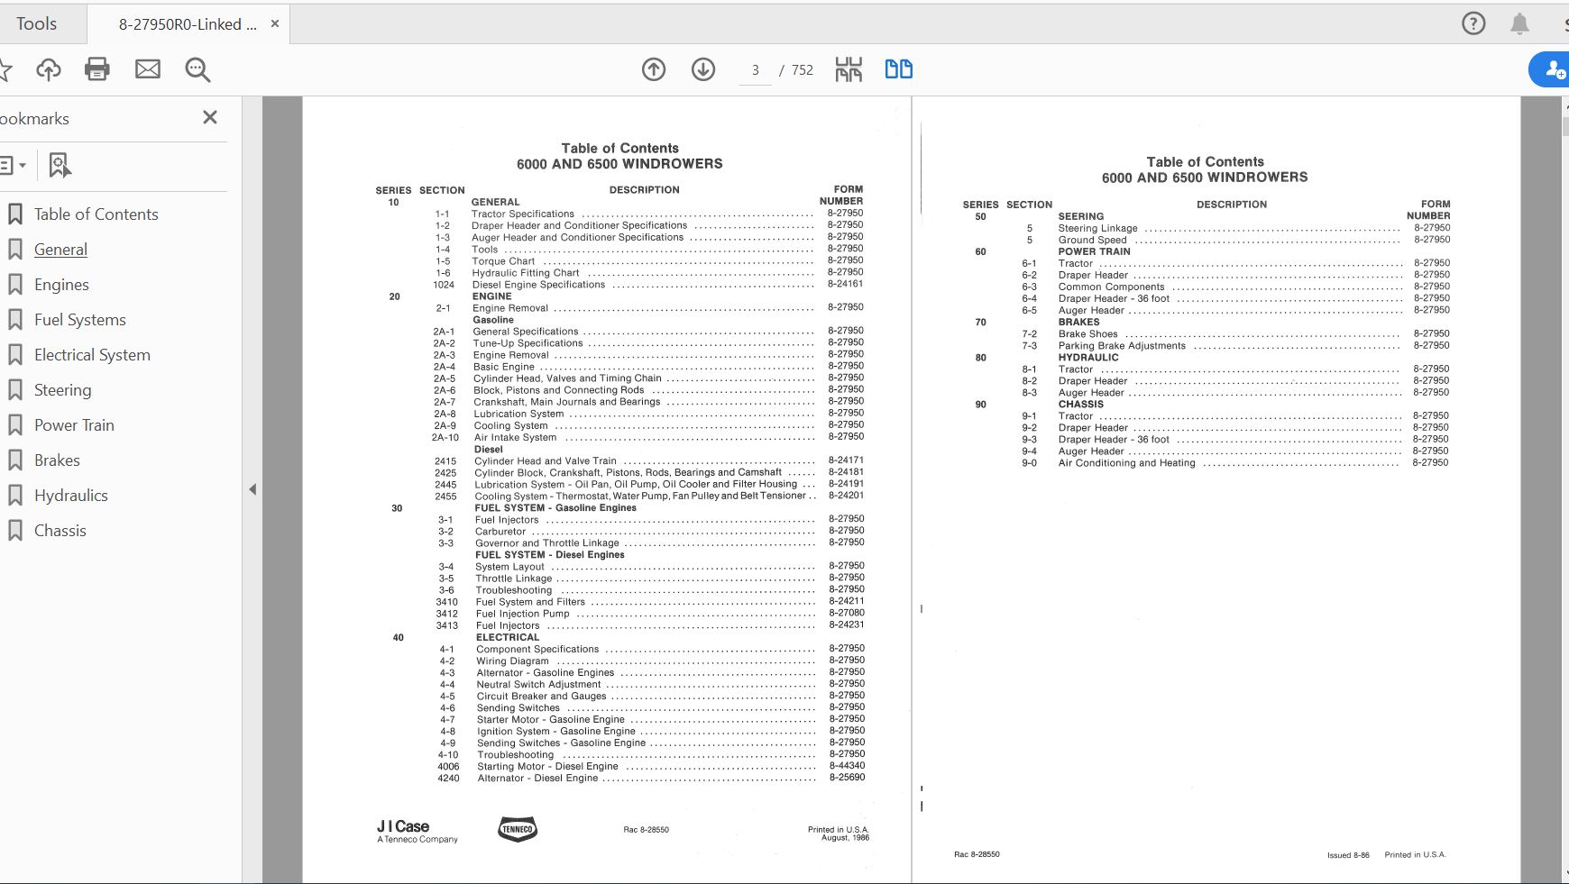Open notifications bell icon
Screen dimensions: 1569x884
click(x=1519, y=23)
